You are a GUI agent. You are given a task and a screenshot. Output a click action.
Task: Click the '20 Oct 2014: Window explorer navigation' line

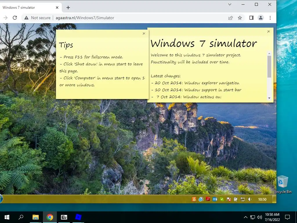[x=195, y=83]
